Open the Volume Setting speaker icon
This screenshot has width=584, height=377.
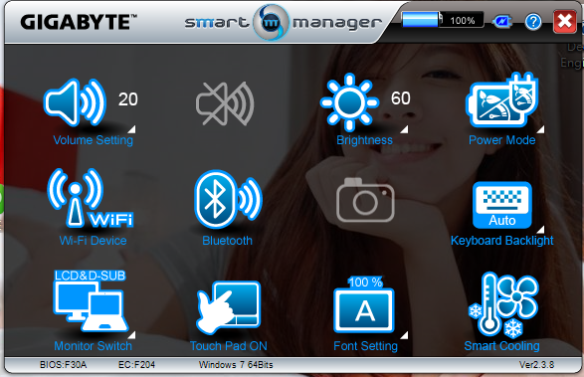click(x=75, y=102)
